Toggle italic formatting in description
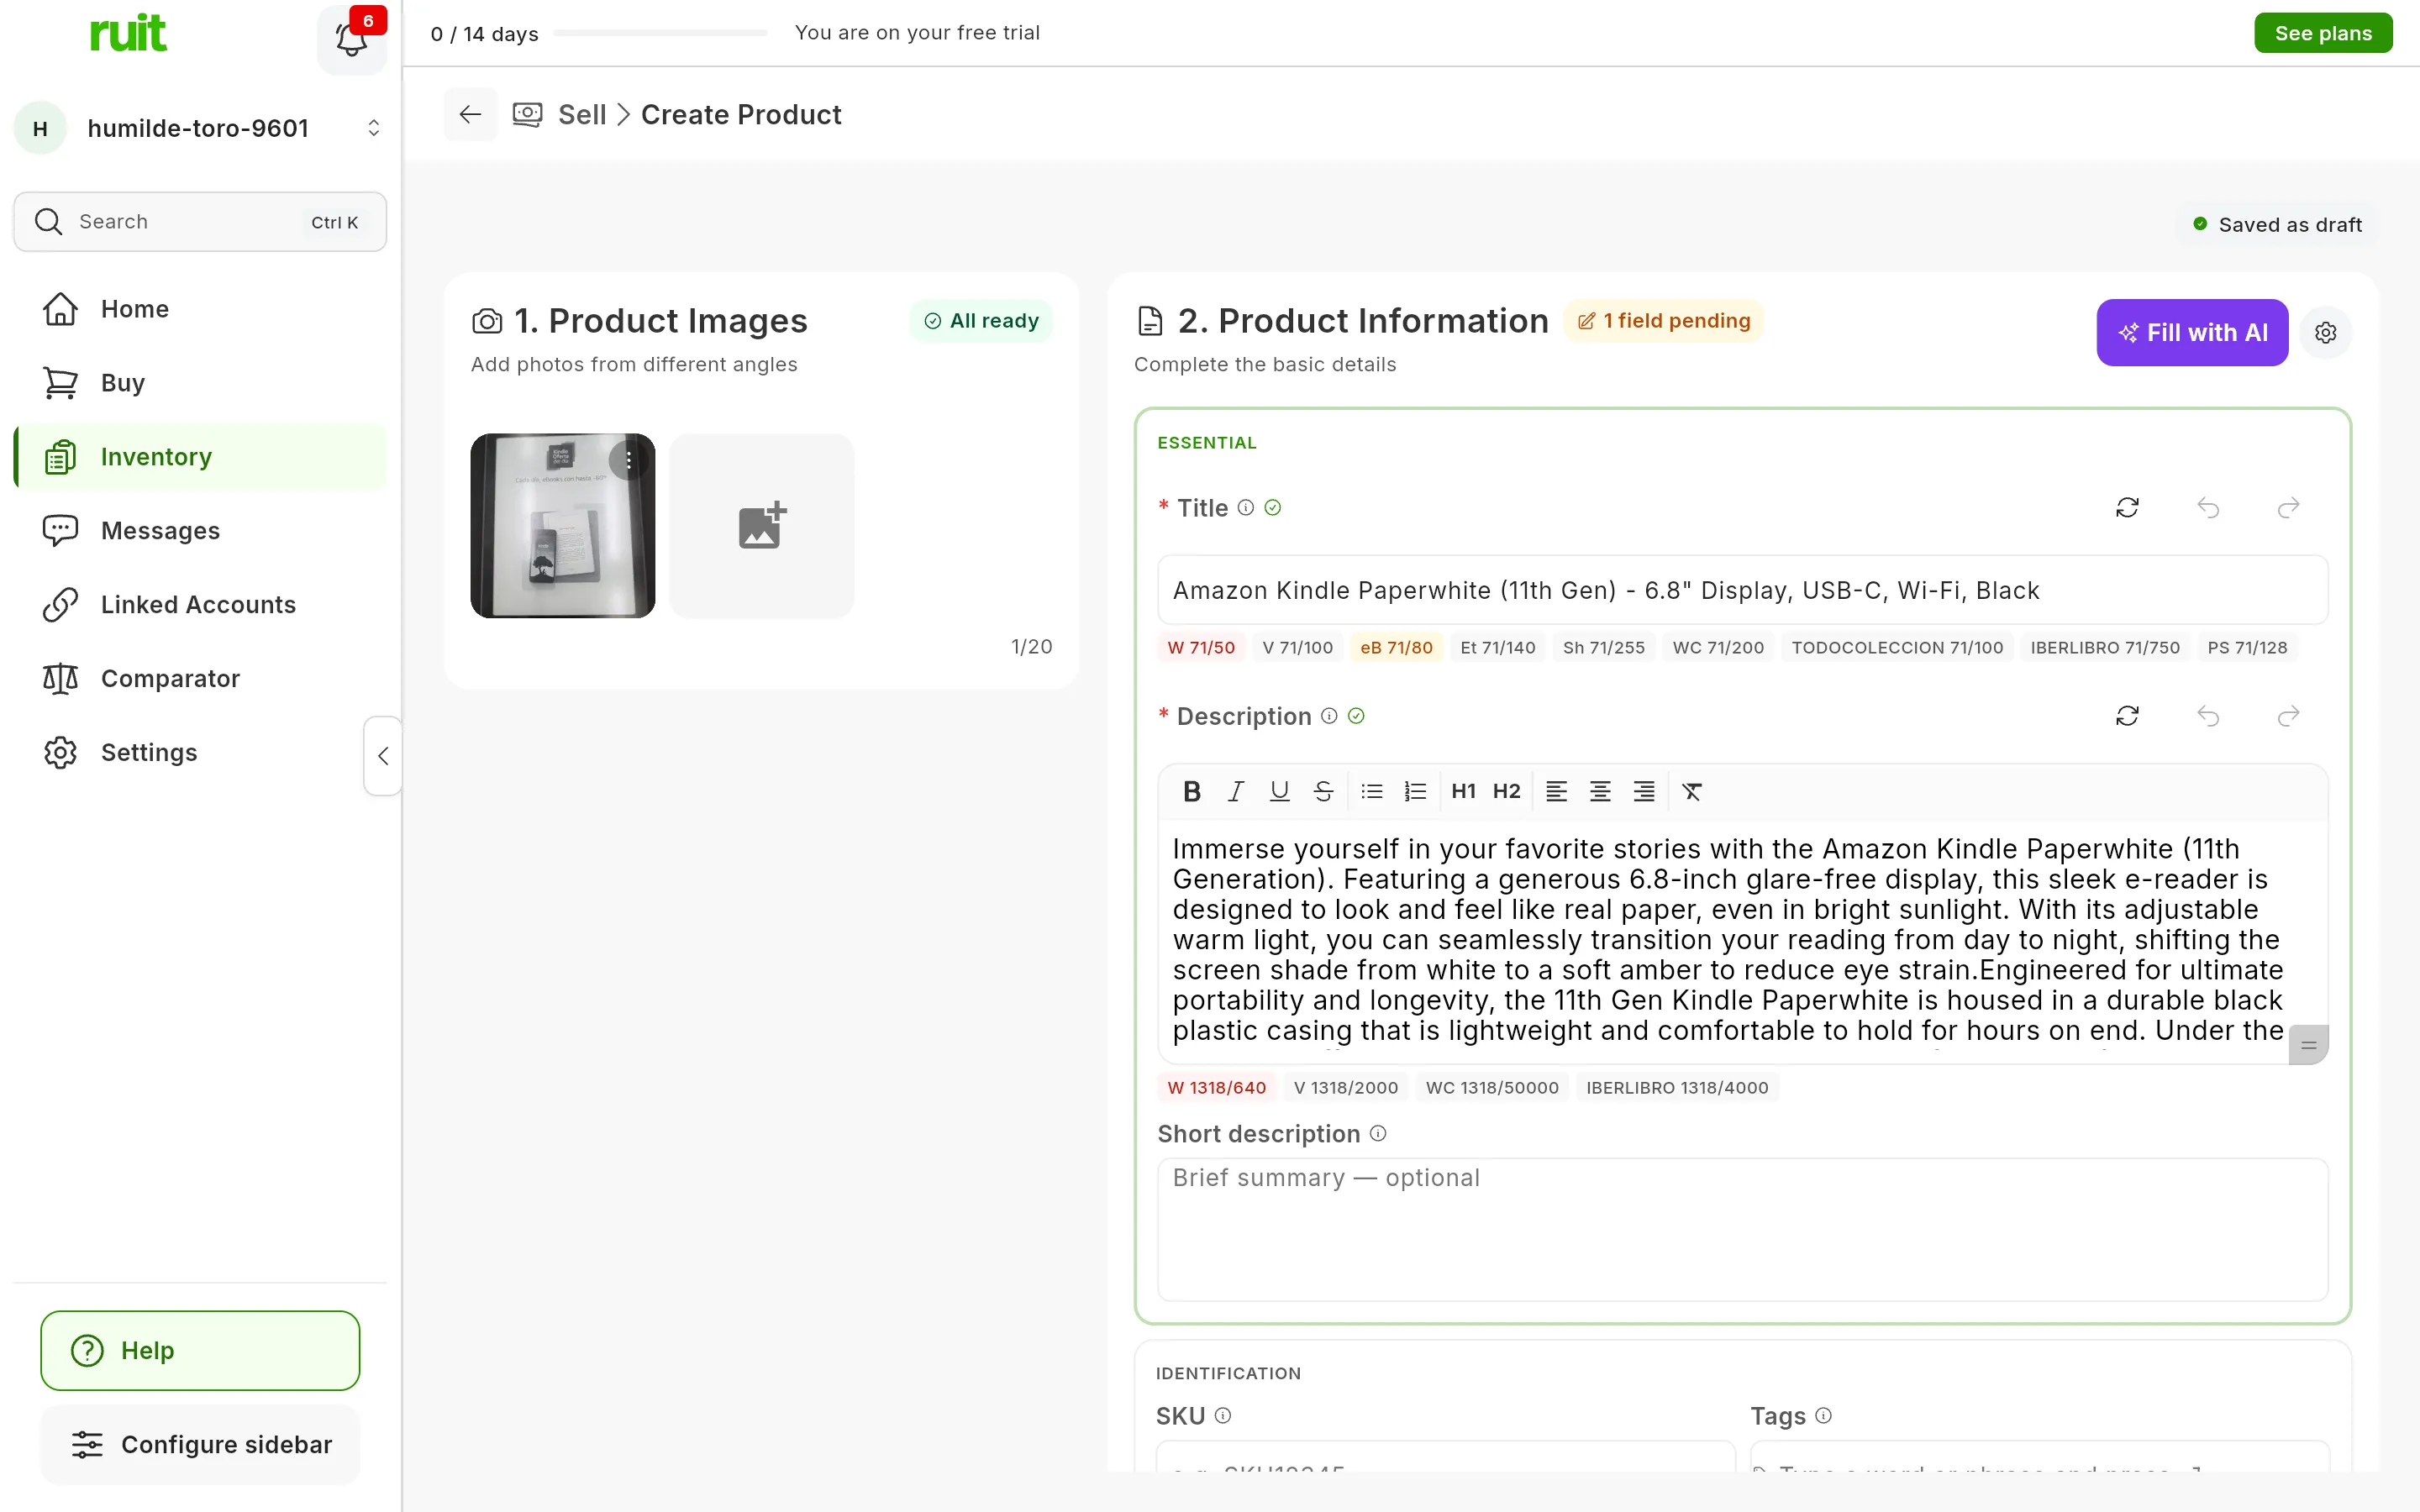Viewport: 2420px width, 1512px height. click(x=1236, y=792)
